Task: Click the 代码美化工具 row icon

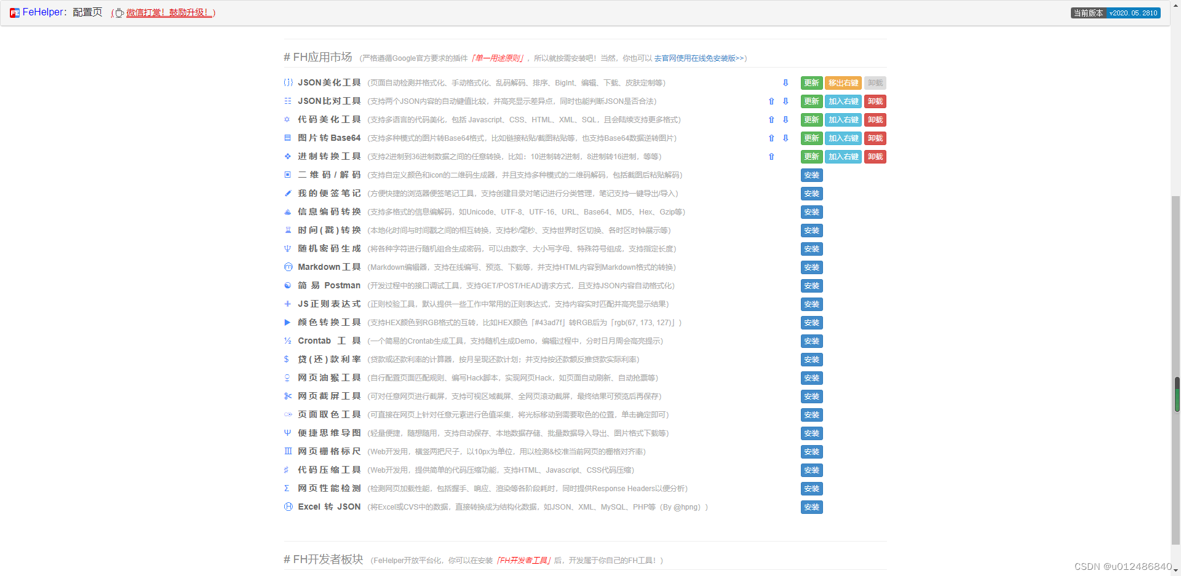Action: coord(287,119)
